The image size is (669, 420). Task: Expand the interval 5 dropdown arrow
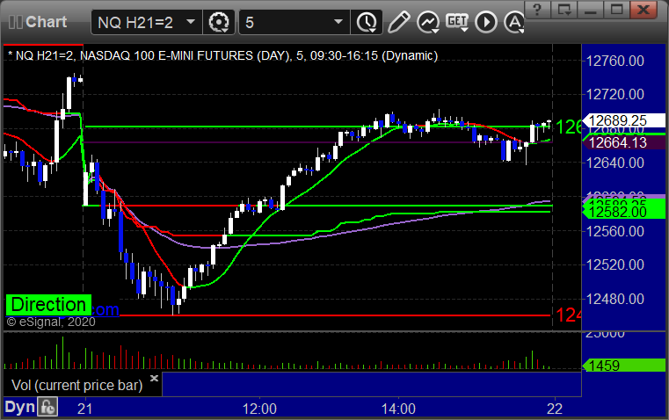tap(338, 21)
